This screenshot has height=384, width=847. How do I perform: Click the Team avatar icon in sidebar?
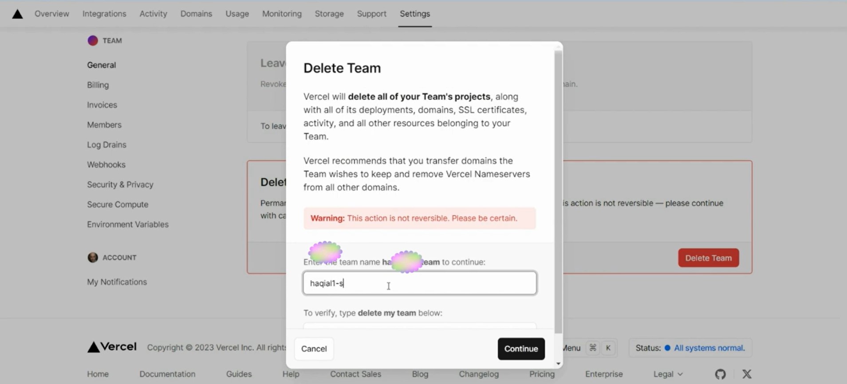(x=93, y=41)
